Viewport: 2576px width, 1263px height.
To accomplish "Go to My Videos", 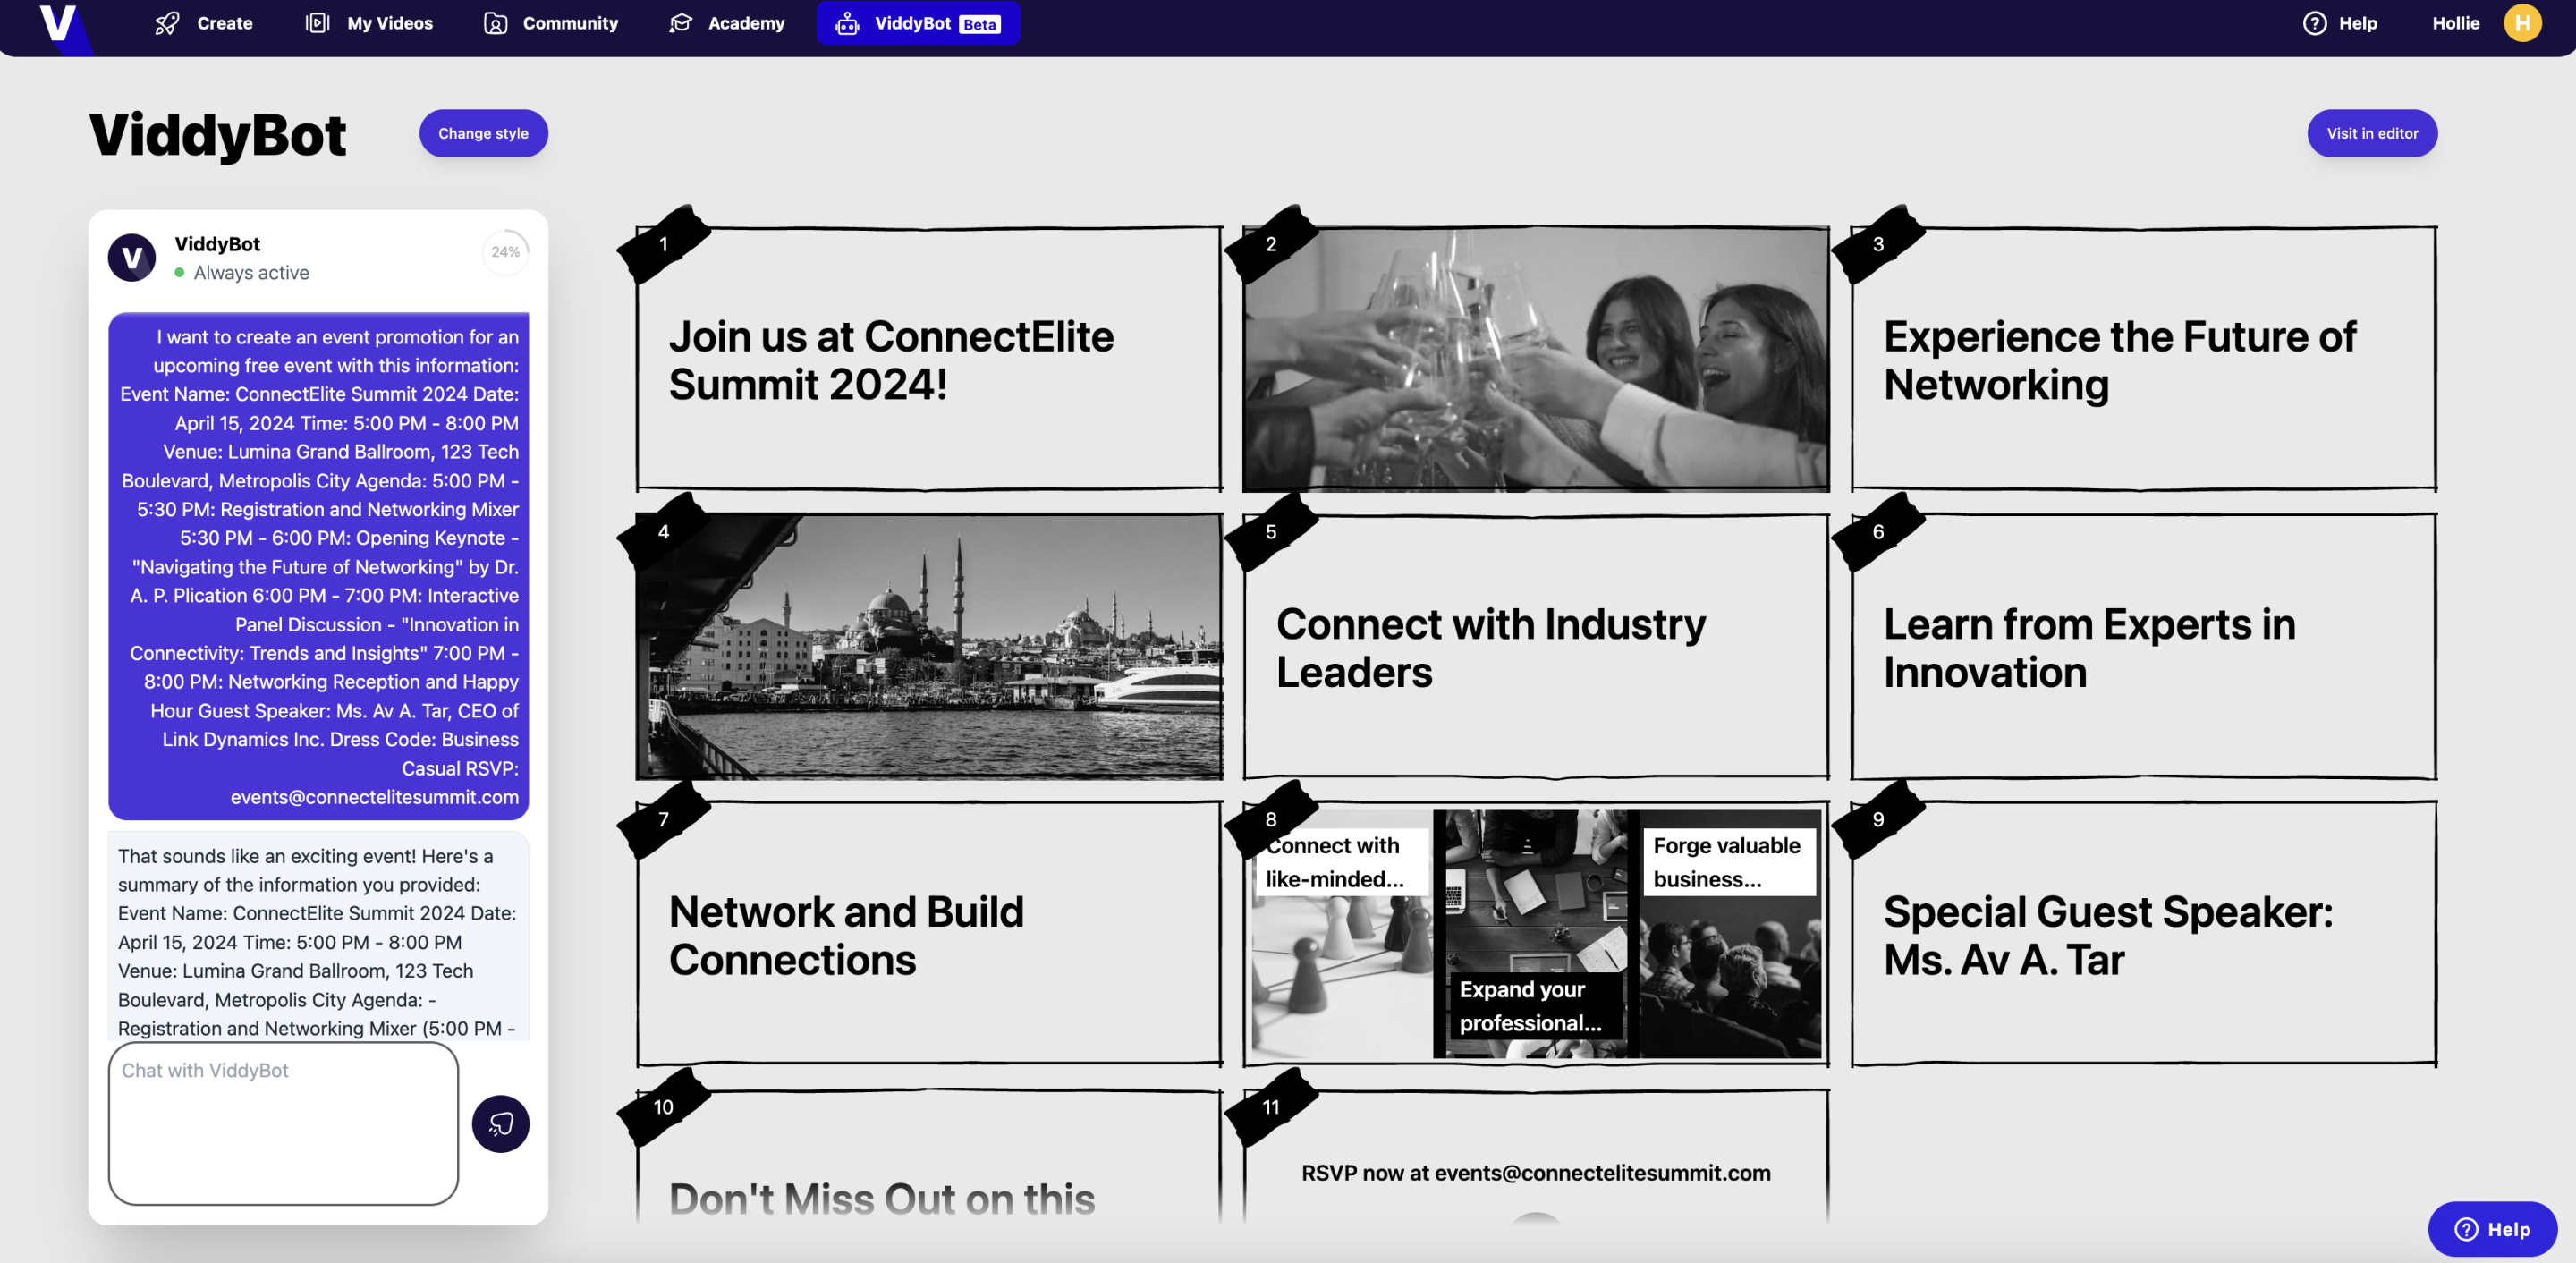I will coord(369,23).
